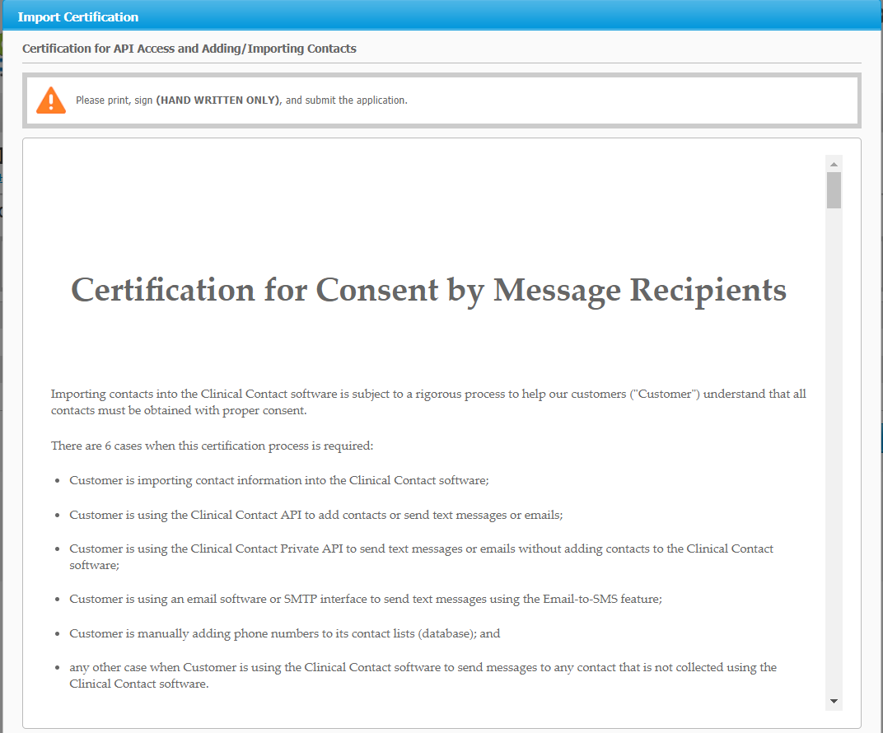Viewport: 883px width, 733px height.
Task: Click the bullet starting "any other case"
Action: click(x=423, y=675)
